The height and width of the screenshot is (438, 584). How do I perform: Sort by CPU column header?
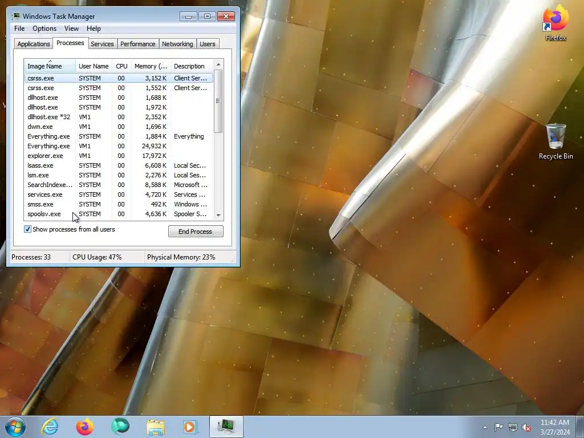coord(121,66)
